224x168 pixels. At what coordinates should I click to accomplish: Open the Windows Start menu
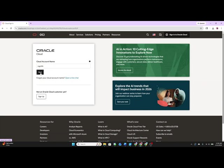73,144
